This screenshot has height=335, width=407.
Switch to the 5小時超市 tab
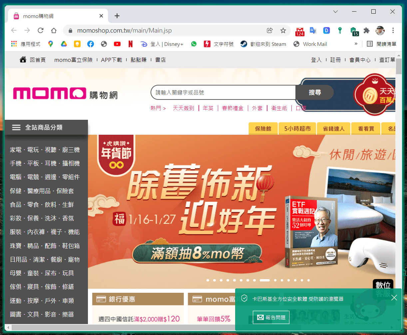pyautogui.click(x=297, y=129)
